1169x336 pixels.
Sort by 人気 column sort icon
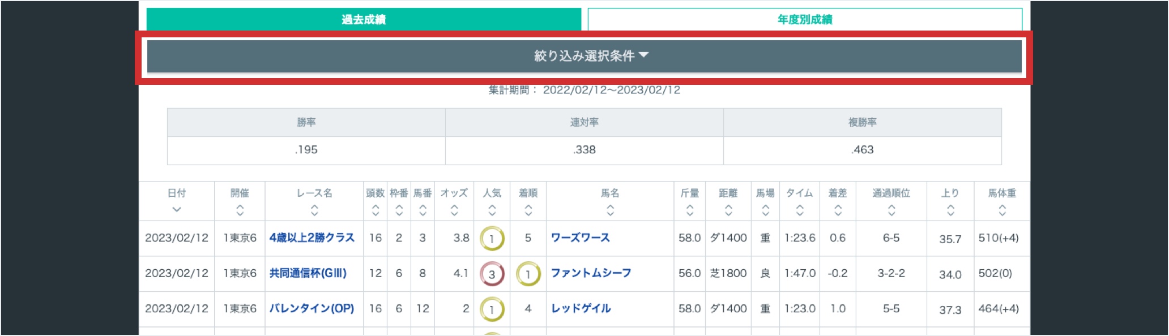coord(492,211)
